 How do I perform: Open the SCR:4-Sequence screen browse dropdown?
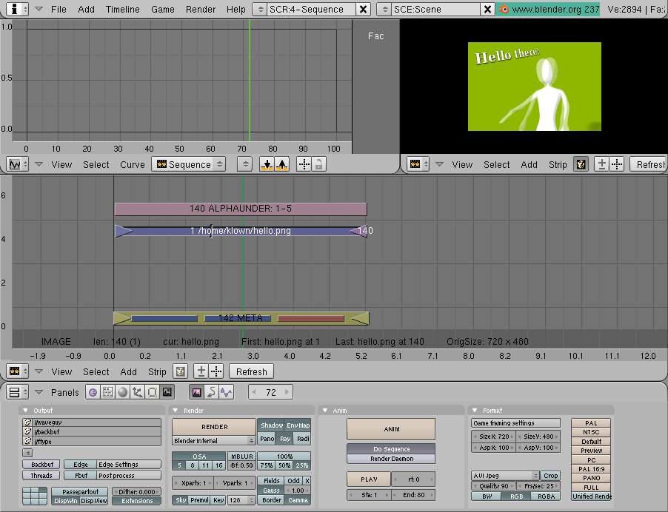tap(260, 10)
